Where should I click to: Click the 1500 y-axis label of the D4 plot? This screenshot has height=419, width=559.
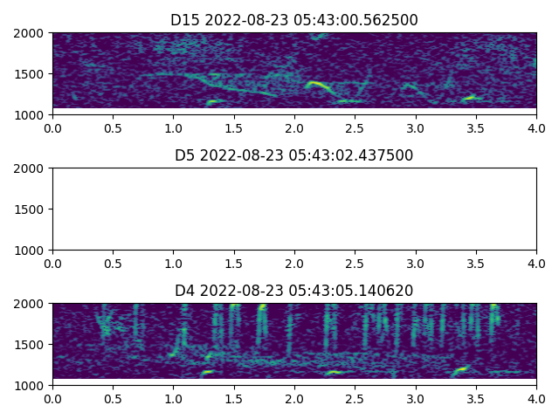[31, 345]
